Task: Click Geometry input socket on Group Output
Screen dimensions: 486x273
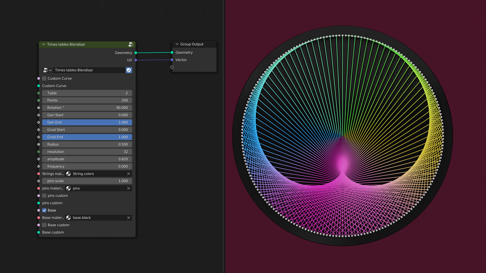Action: [172, 52]
